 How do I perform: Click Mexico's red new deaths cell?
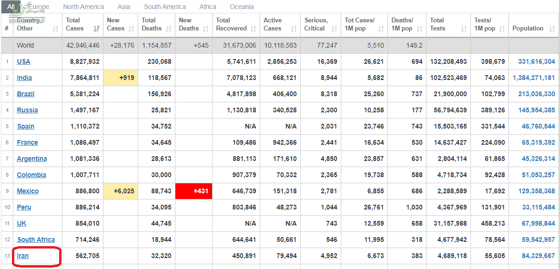coord(194,191)
